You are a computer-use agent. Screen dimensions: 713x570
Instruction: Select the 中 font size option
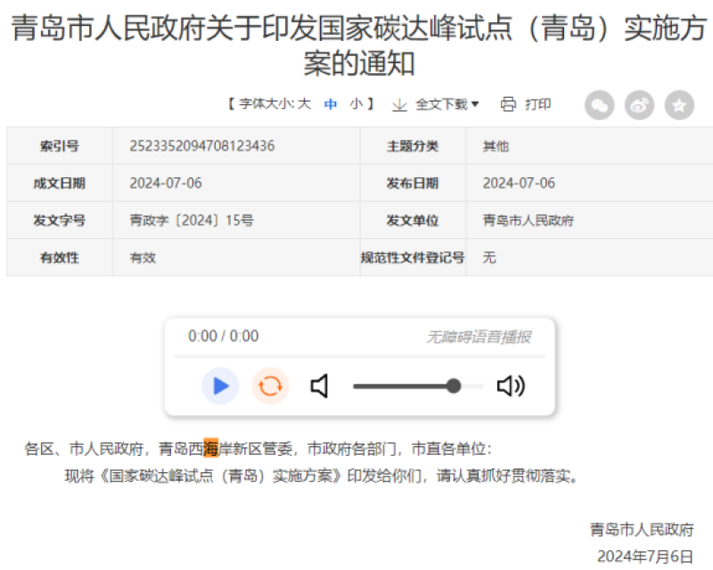click(332, 104)
